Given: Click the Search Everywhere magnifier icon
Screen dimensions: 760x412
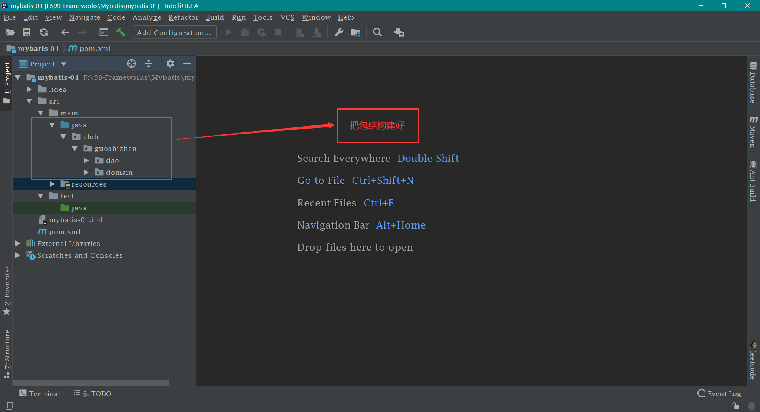Looking at the screenshot, I should point(377,32).
